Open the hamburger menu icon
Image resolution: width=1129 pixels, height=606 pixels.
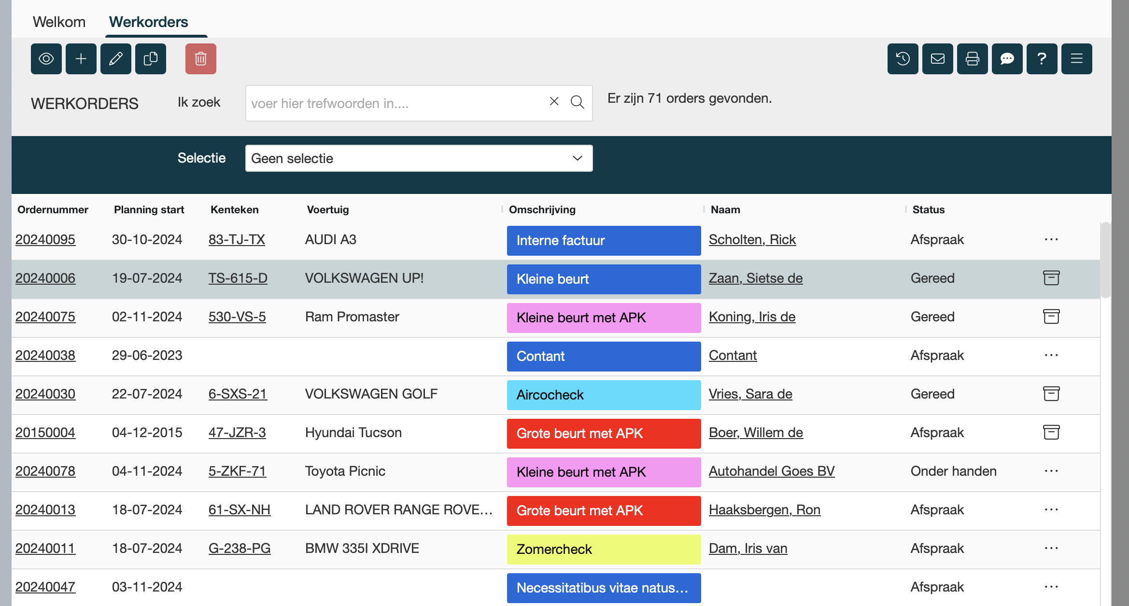tap(1077, 59)
